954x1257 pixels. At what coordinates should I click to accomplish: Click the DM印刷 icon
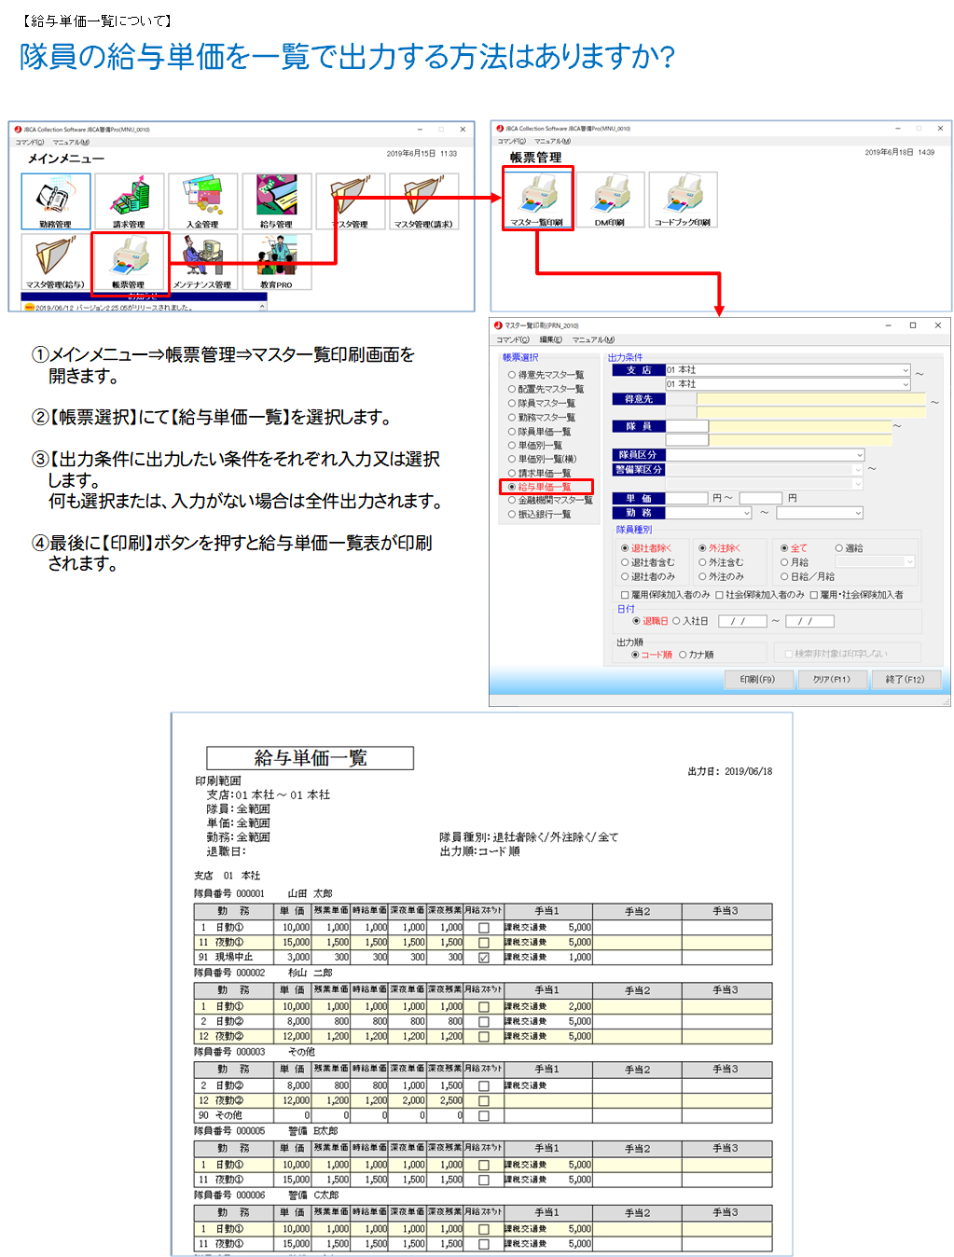tap(611, 199)
